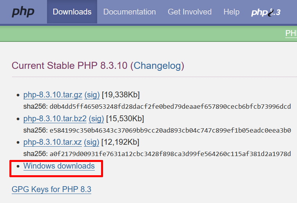297x203 pixels.
Task: Go to the Documentation menu item
Action: pos(129,12)
